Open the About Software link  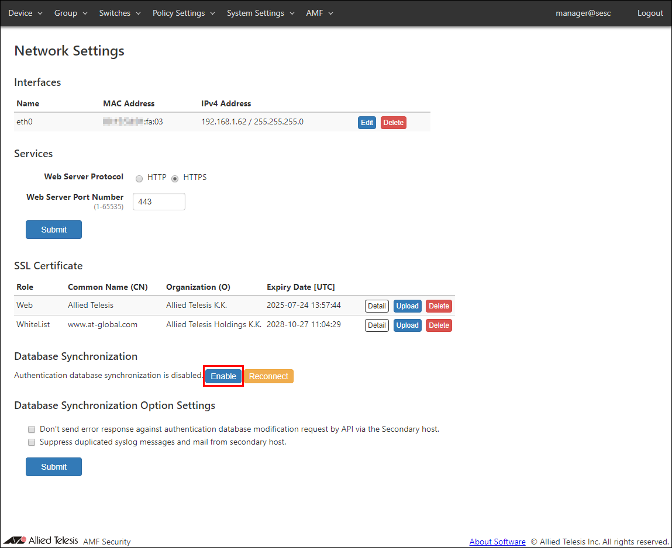point(497,542)
